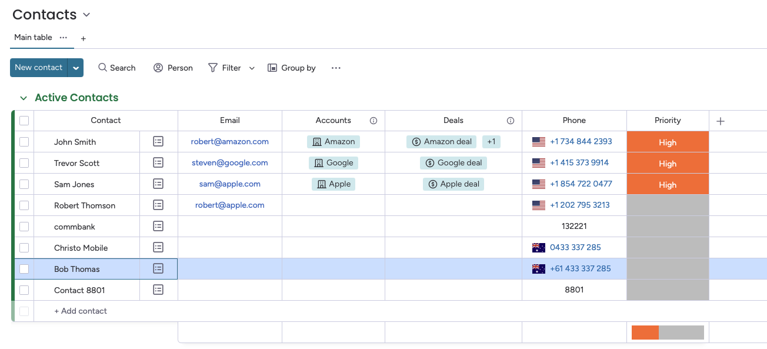Add a new column with plus icon
The width and height of the screenshot is (767, 349).
coord(721,121)
